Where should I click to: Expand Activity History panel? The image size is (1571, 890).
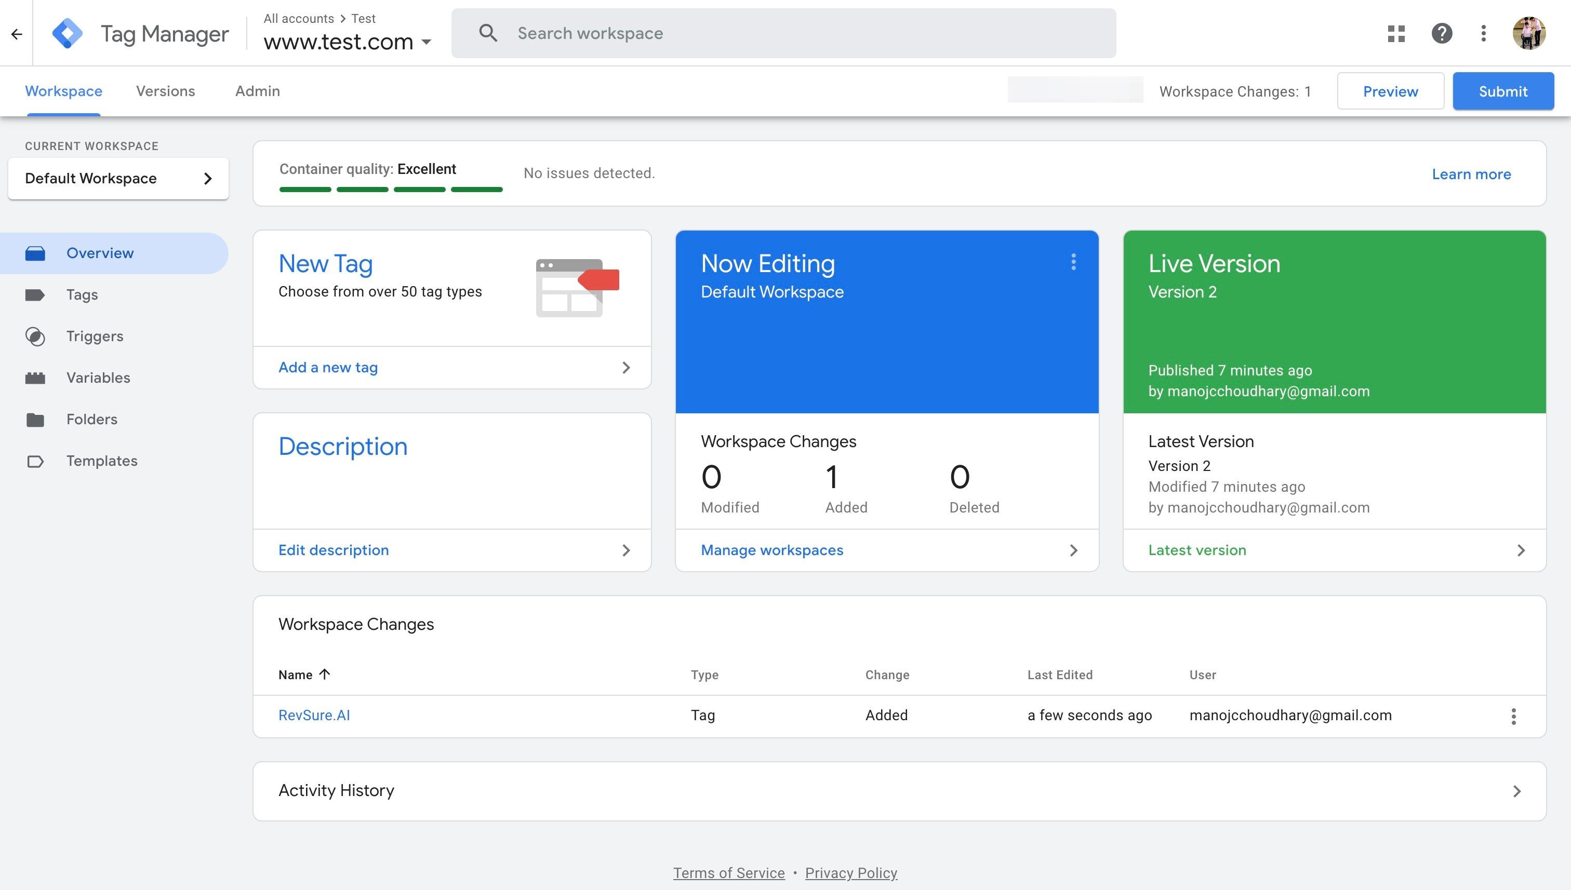click(899, 791)
